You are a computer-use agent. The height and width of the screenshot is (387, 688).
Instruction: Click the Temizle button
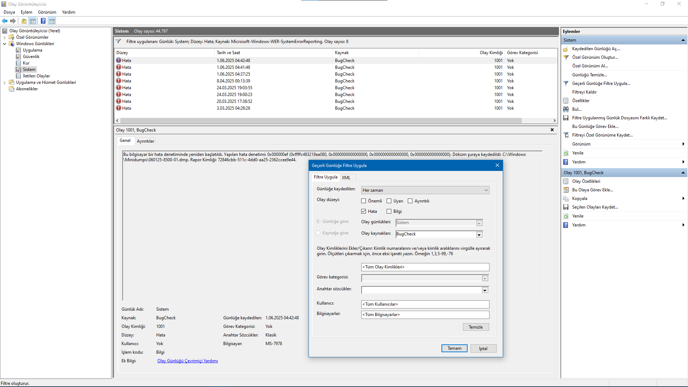pos(476,327)
